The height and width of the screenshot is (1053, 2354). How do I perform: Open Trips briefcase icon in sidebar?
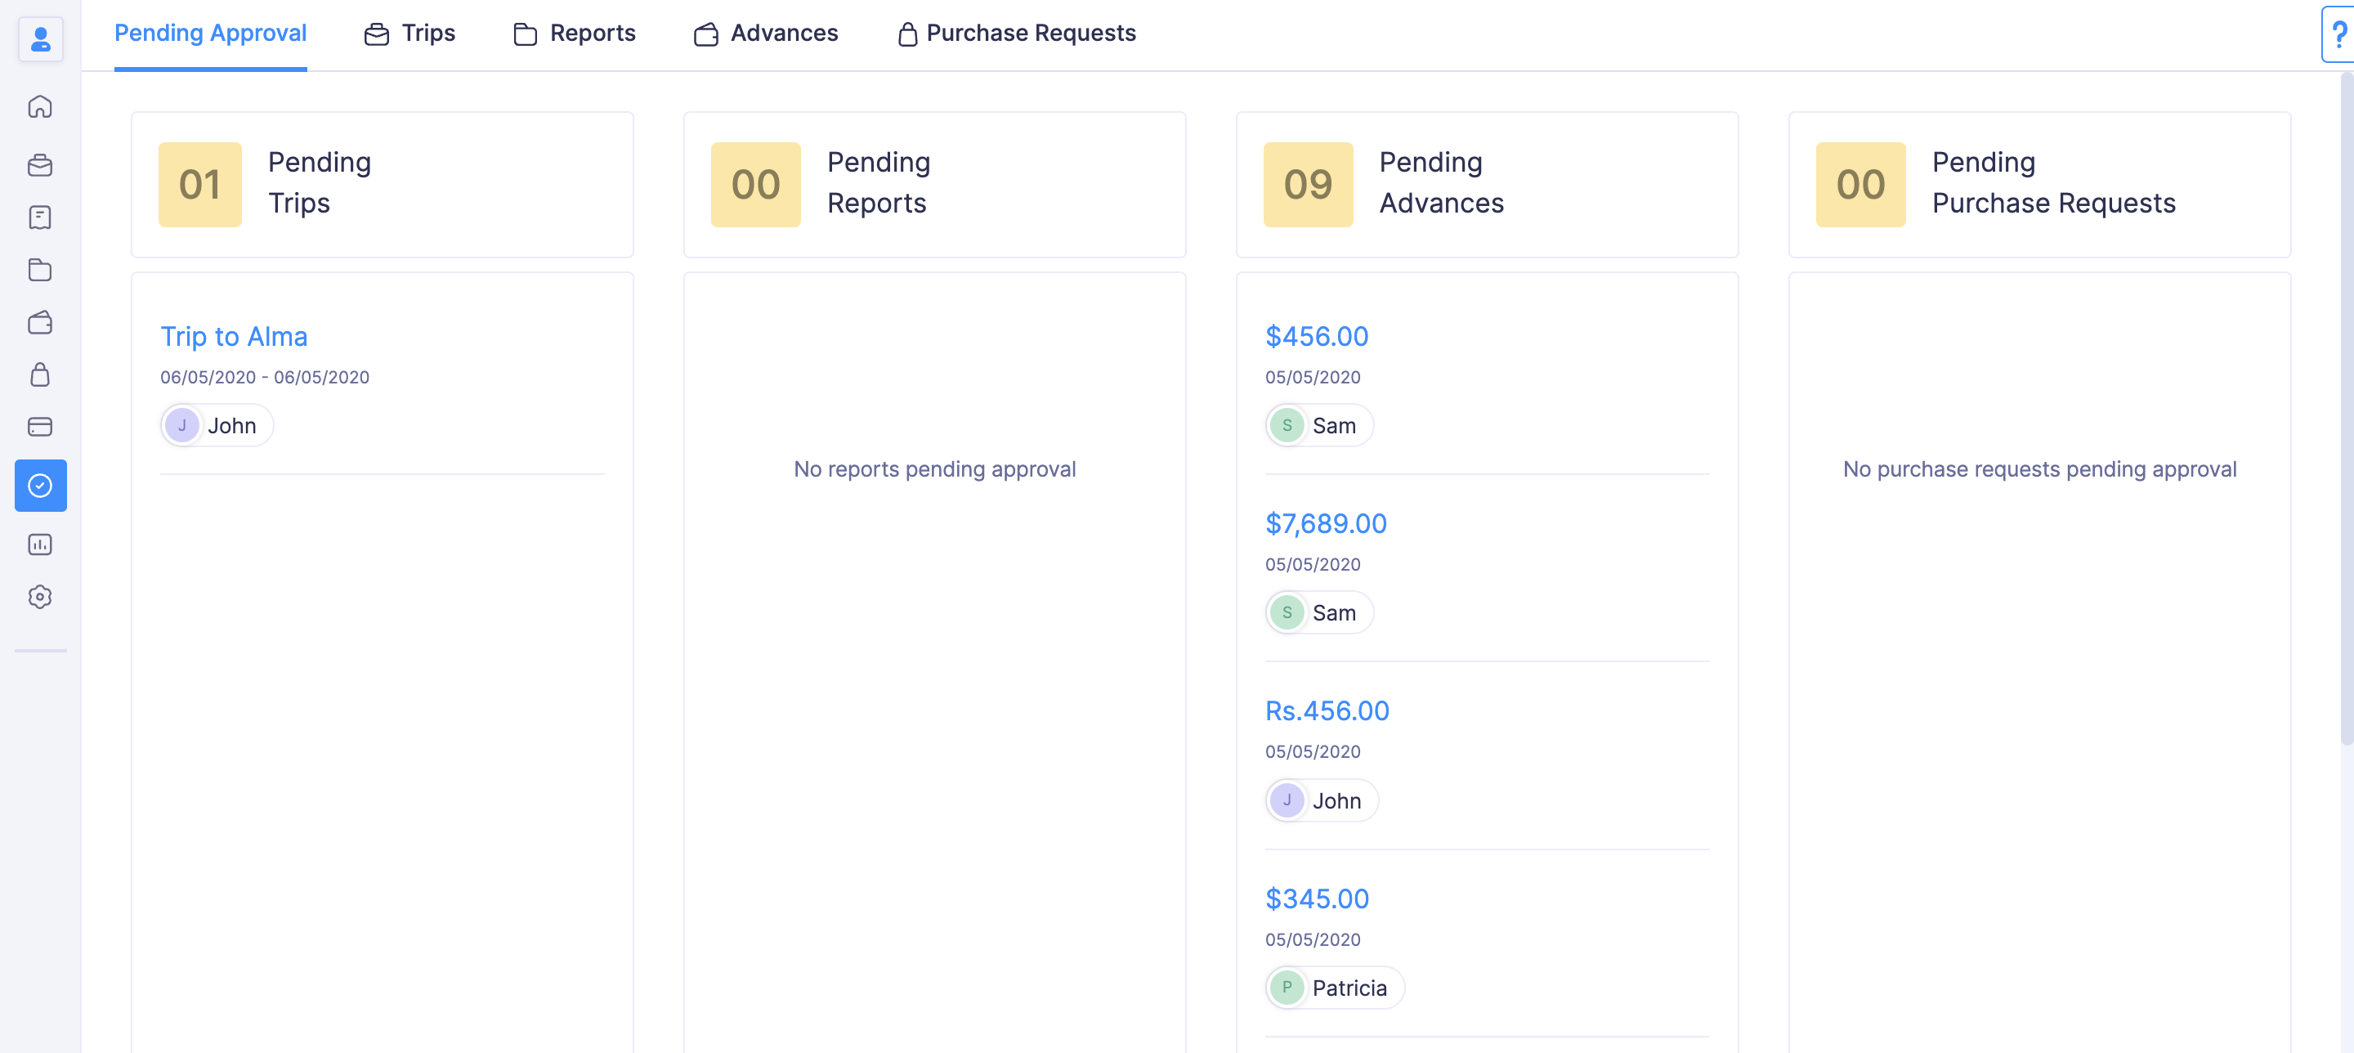tap(40, 165)
